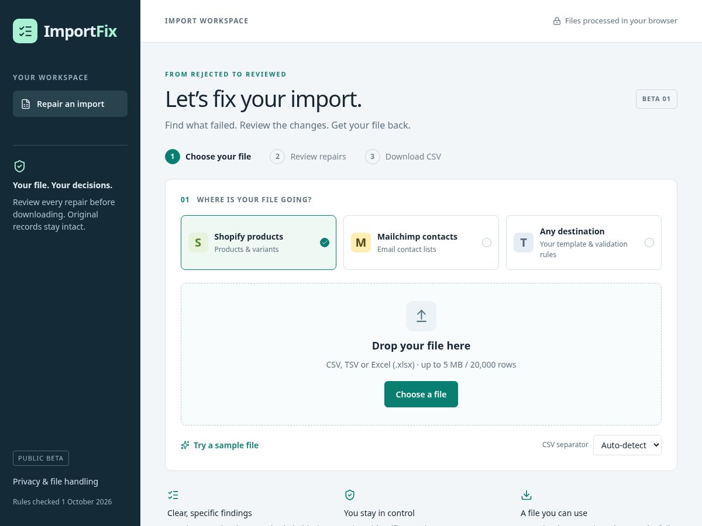The height and width of the screenshot is (526, 702).
Task: Click the Mailchimp contacts destination card
Action: click(x=421, y=243)
